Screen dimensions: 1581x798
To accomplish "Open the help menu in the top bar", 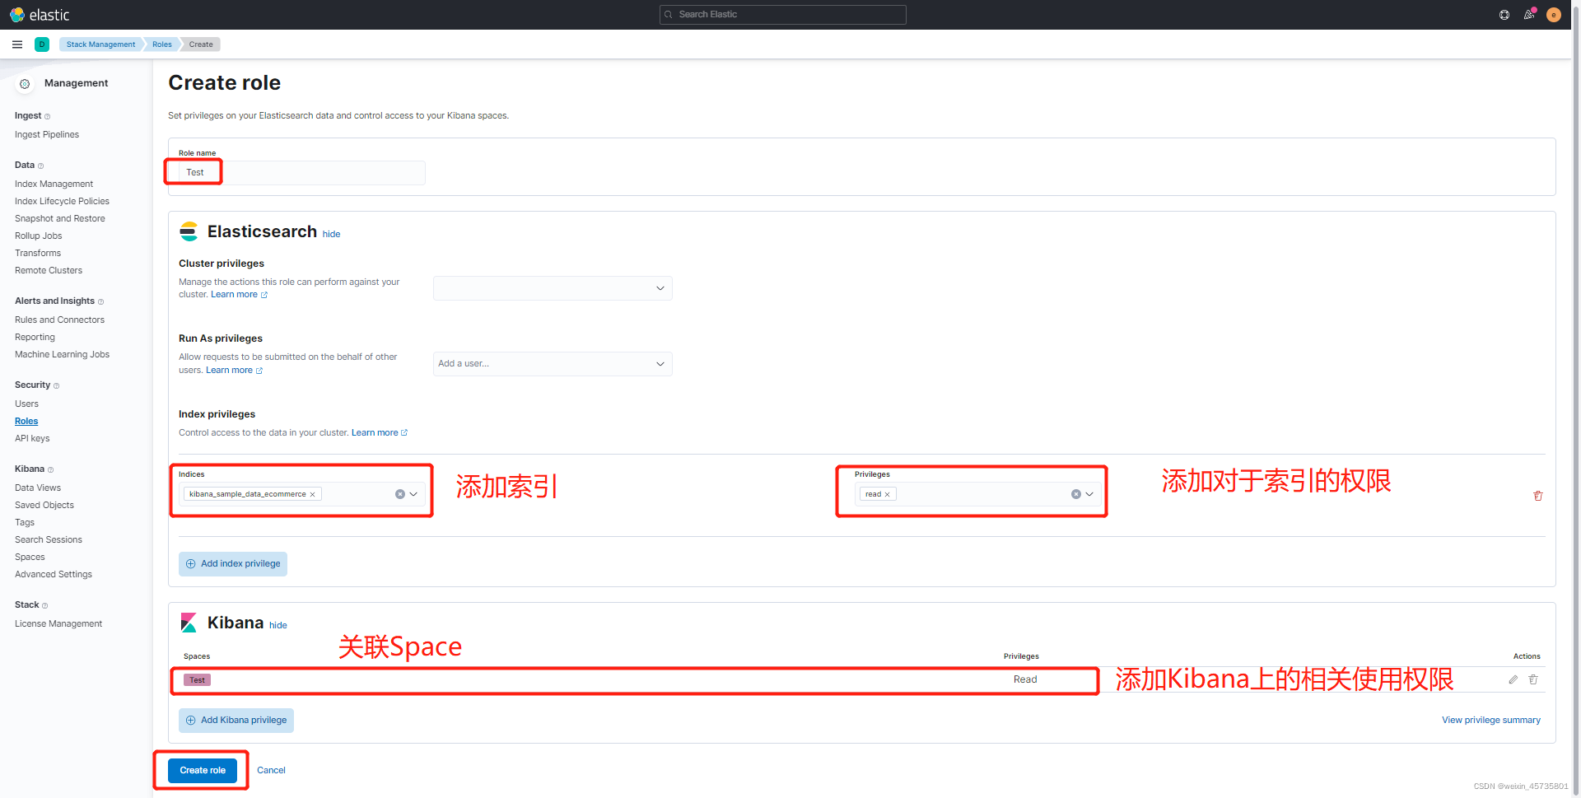I will [x=1504, y=14].
